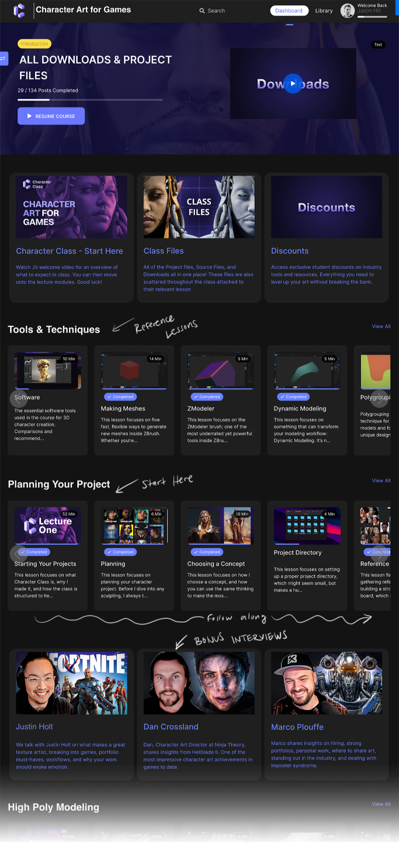Click the search magnifier icon
Image resolution: width=399 pixels, height=842 pixels.
tap(202, 11)
